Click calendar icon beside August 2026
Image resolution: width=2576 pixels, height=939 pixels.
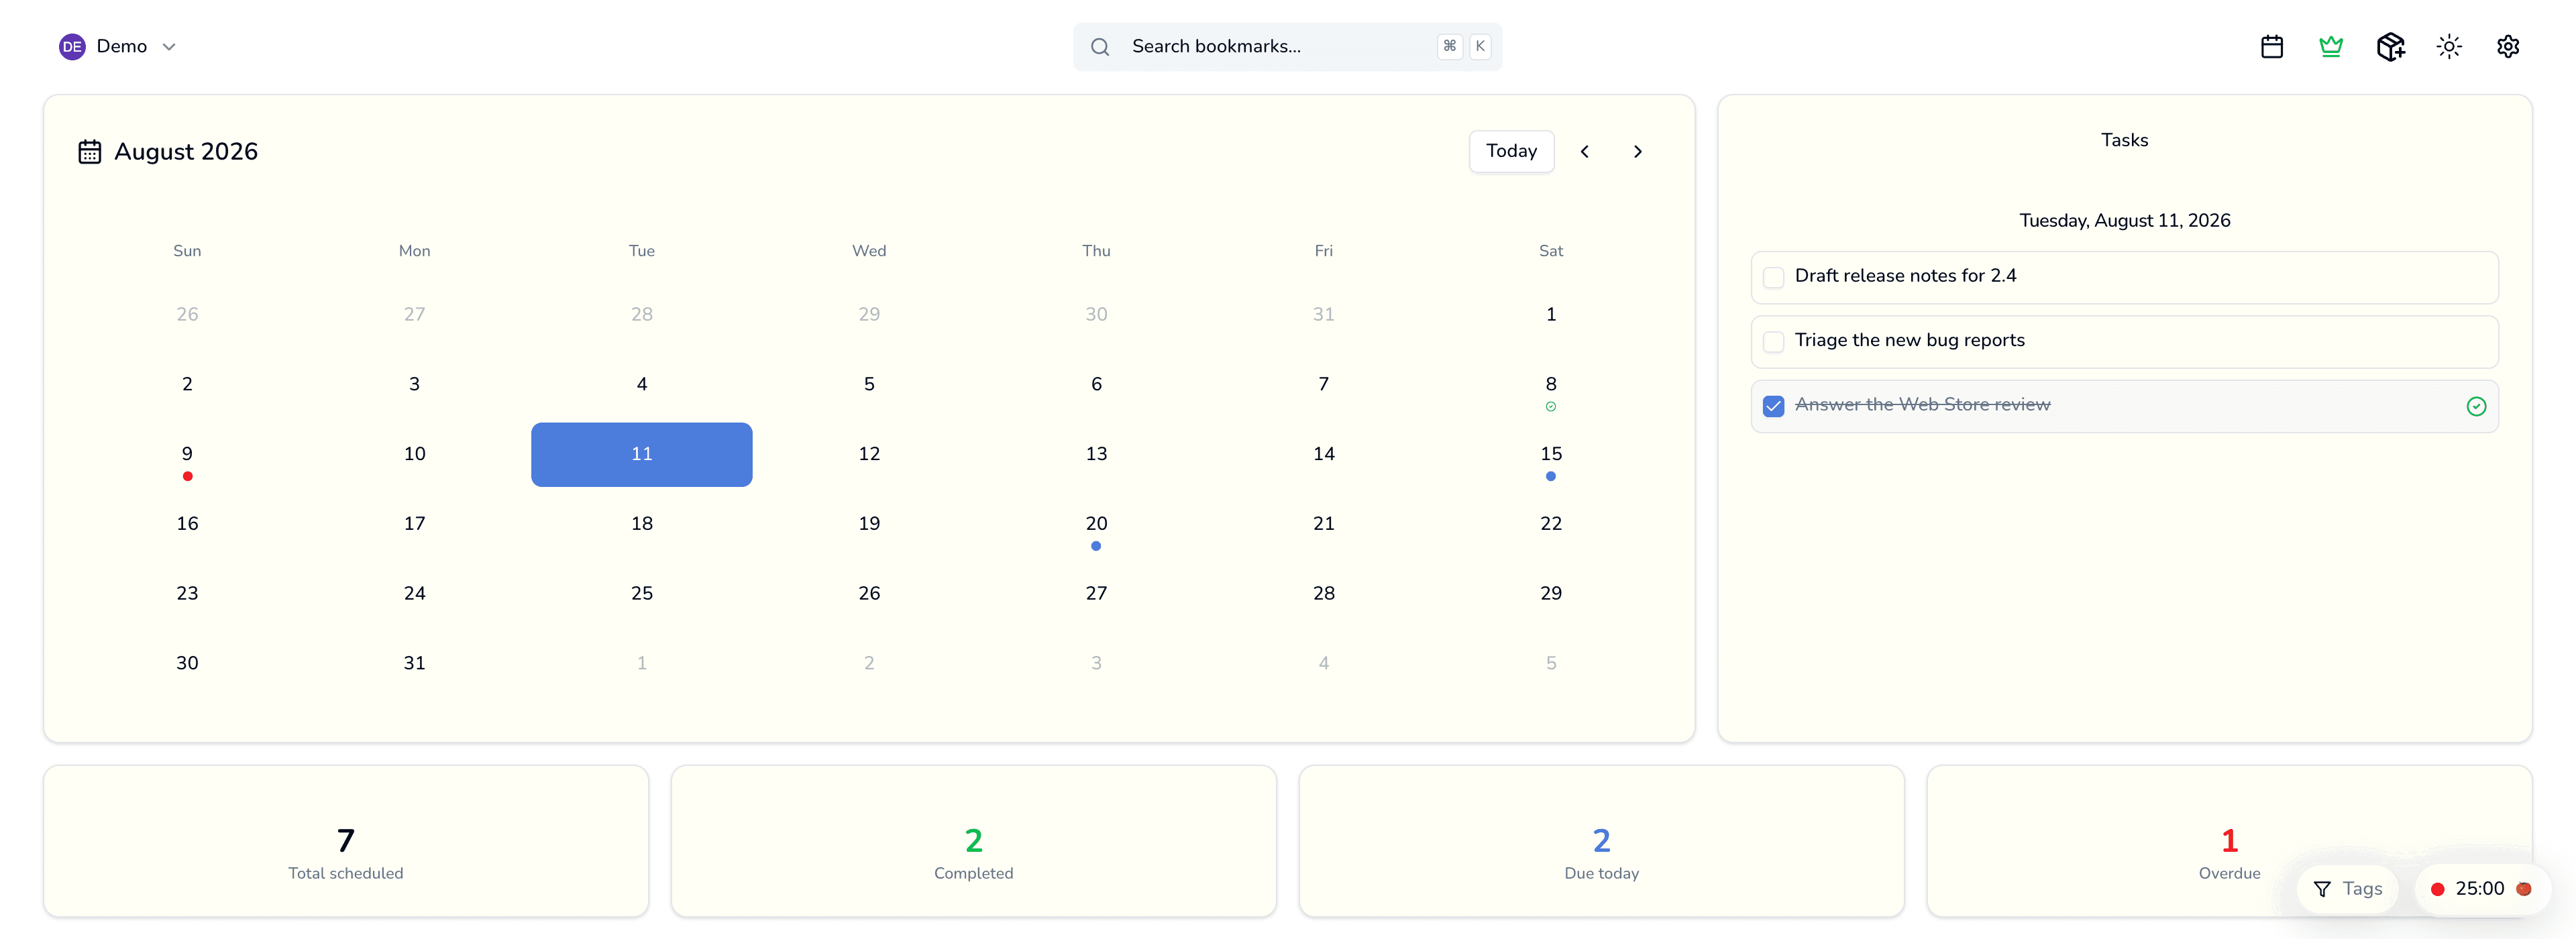tap(90, 152)
